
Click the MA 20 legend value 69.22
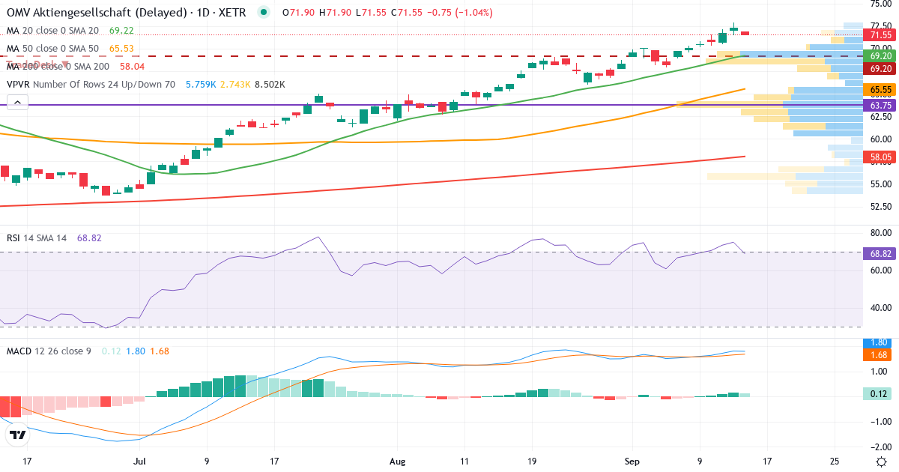[x=121, y=31]
